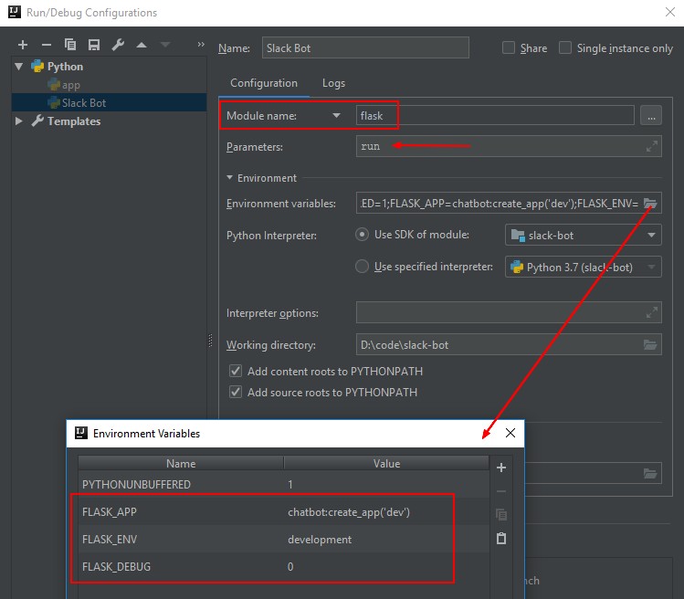
Task: Uncheck Add content roots to PYTHONPATH
Action: tap(236, 372)
